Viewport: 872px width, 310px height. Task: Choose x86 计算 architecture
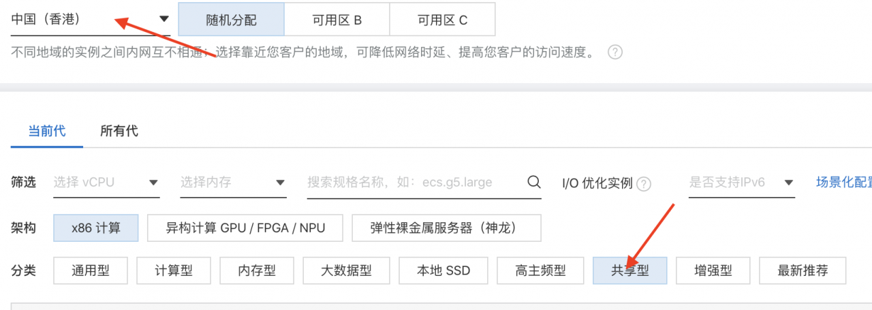96,228
